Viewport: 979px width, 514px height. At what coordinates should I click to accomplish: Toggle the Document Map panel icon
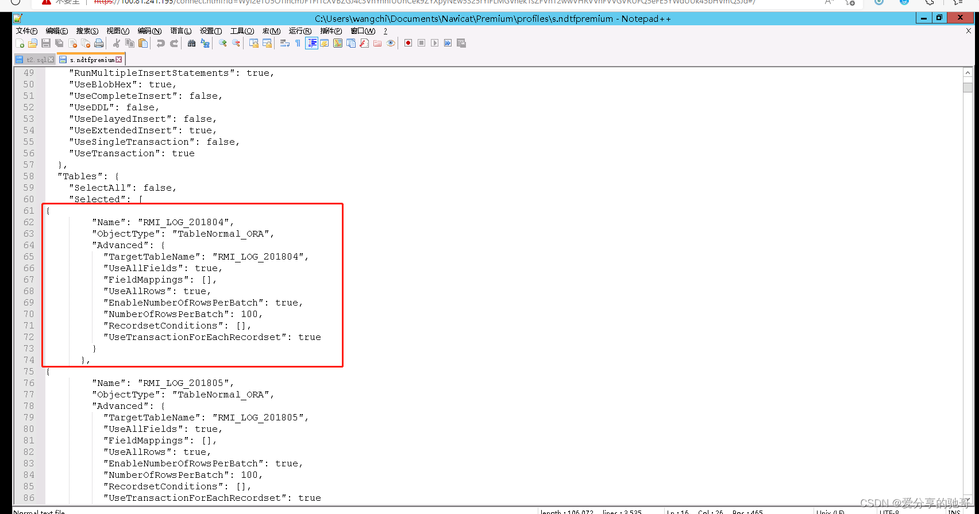coord(338,43)
